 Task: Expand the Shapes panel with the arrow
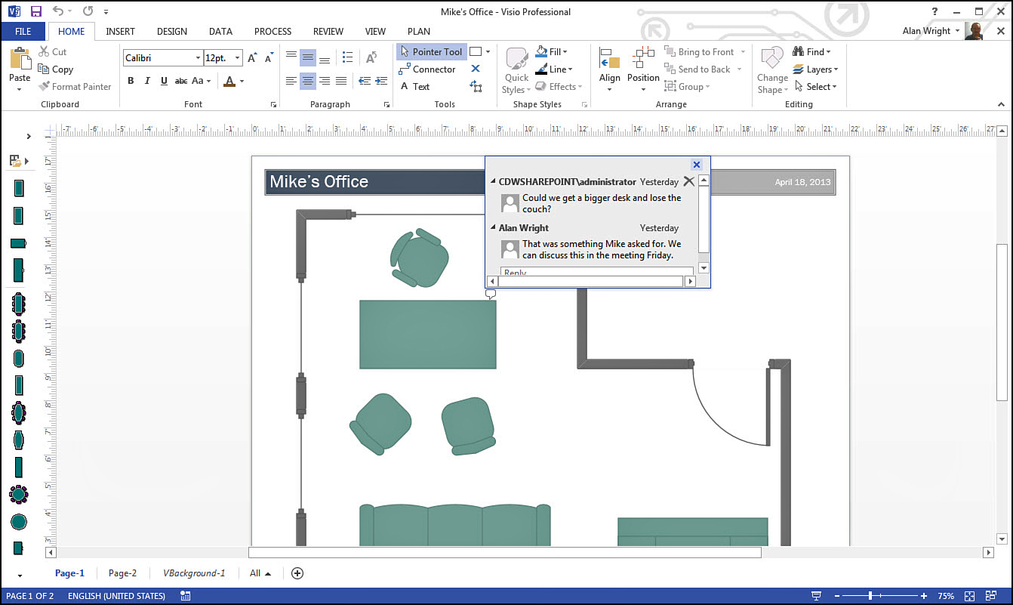[x=29, y=137]
